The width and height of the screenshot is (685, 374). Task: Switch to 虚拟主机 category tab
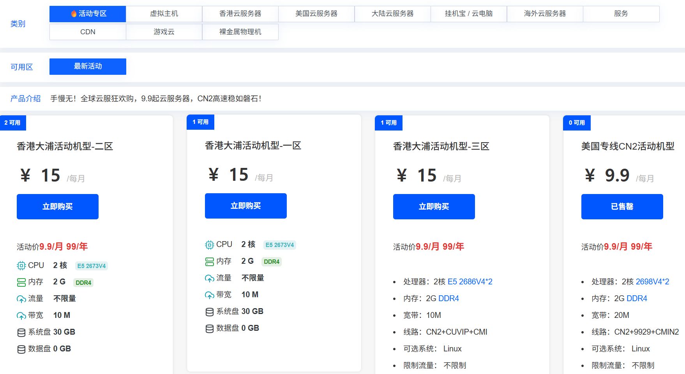(x=164, y=14)
